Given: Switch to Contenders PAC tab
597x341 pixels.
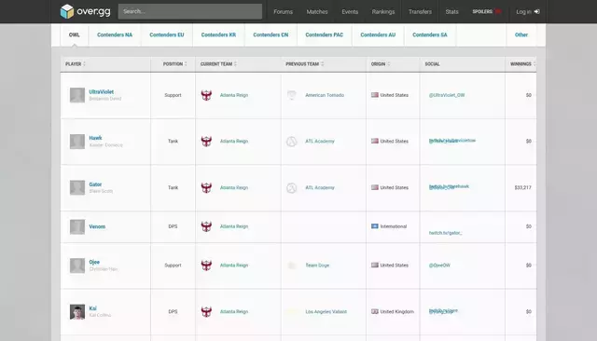Looking at the screenshot, I should click(x=325, y=34).
